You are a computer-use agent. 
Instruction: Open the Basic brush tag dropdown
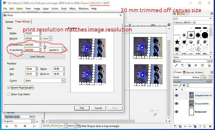[x=193, y=57]
